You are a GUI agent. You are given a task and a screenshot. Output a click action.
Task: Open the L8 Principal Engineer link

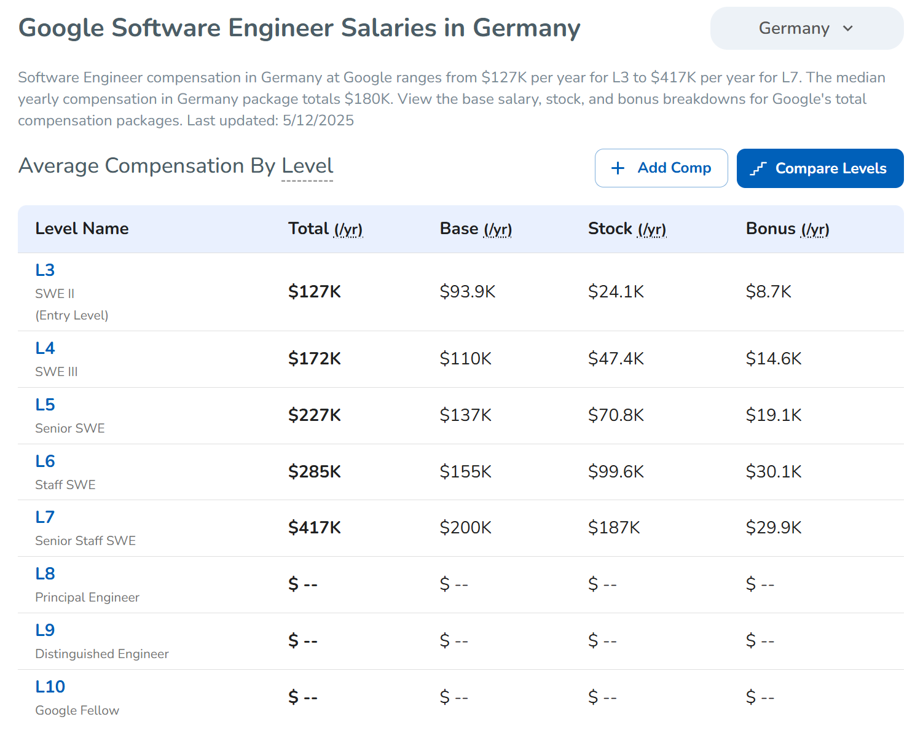[x=45, y=574]
